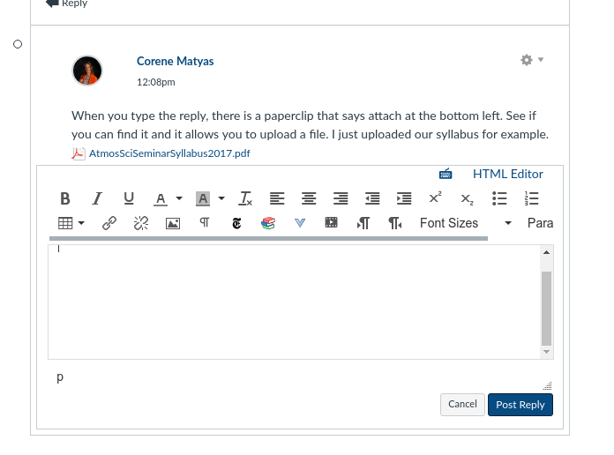Increase indent
The height and width of the screenshot is (455, 614).
coord(404,198)
